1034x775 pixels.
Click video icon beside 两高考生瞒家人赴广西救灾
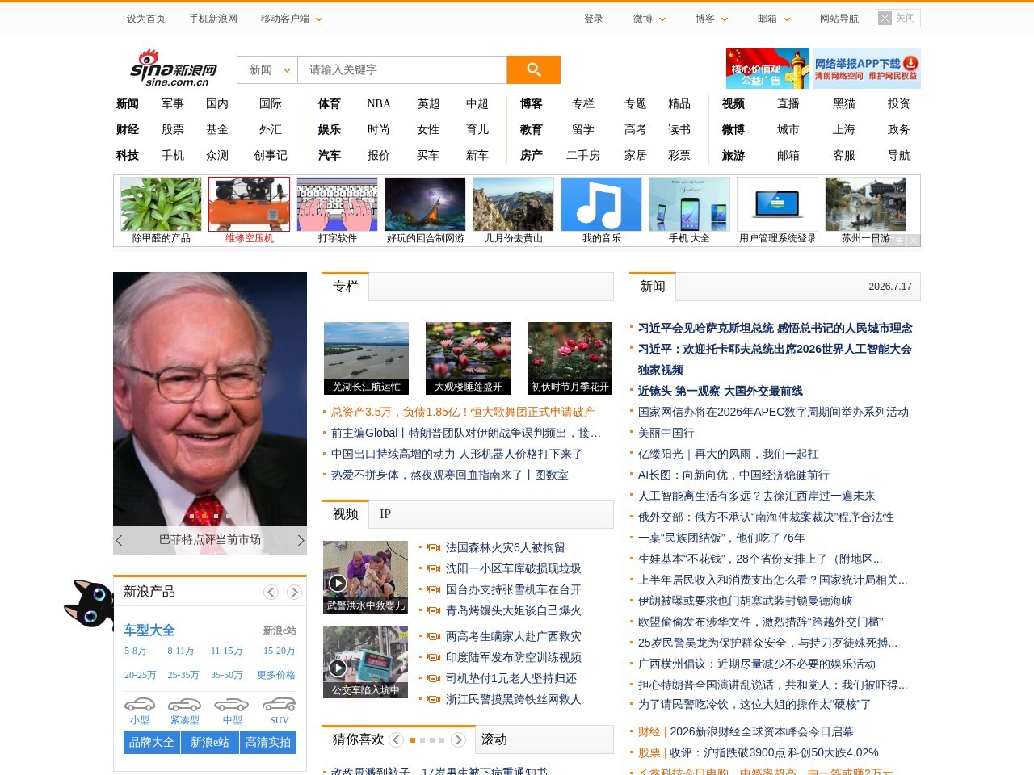click(434, 637)
